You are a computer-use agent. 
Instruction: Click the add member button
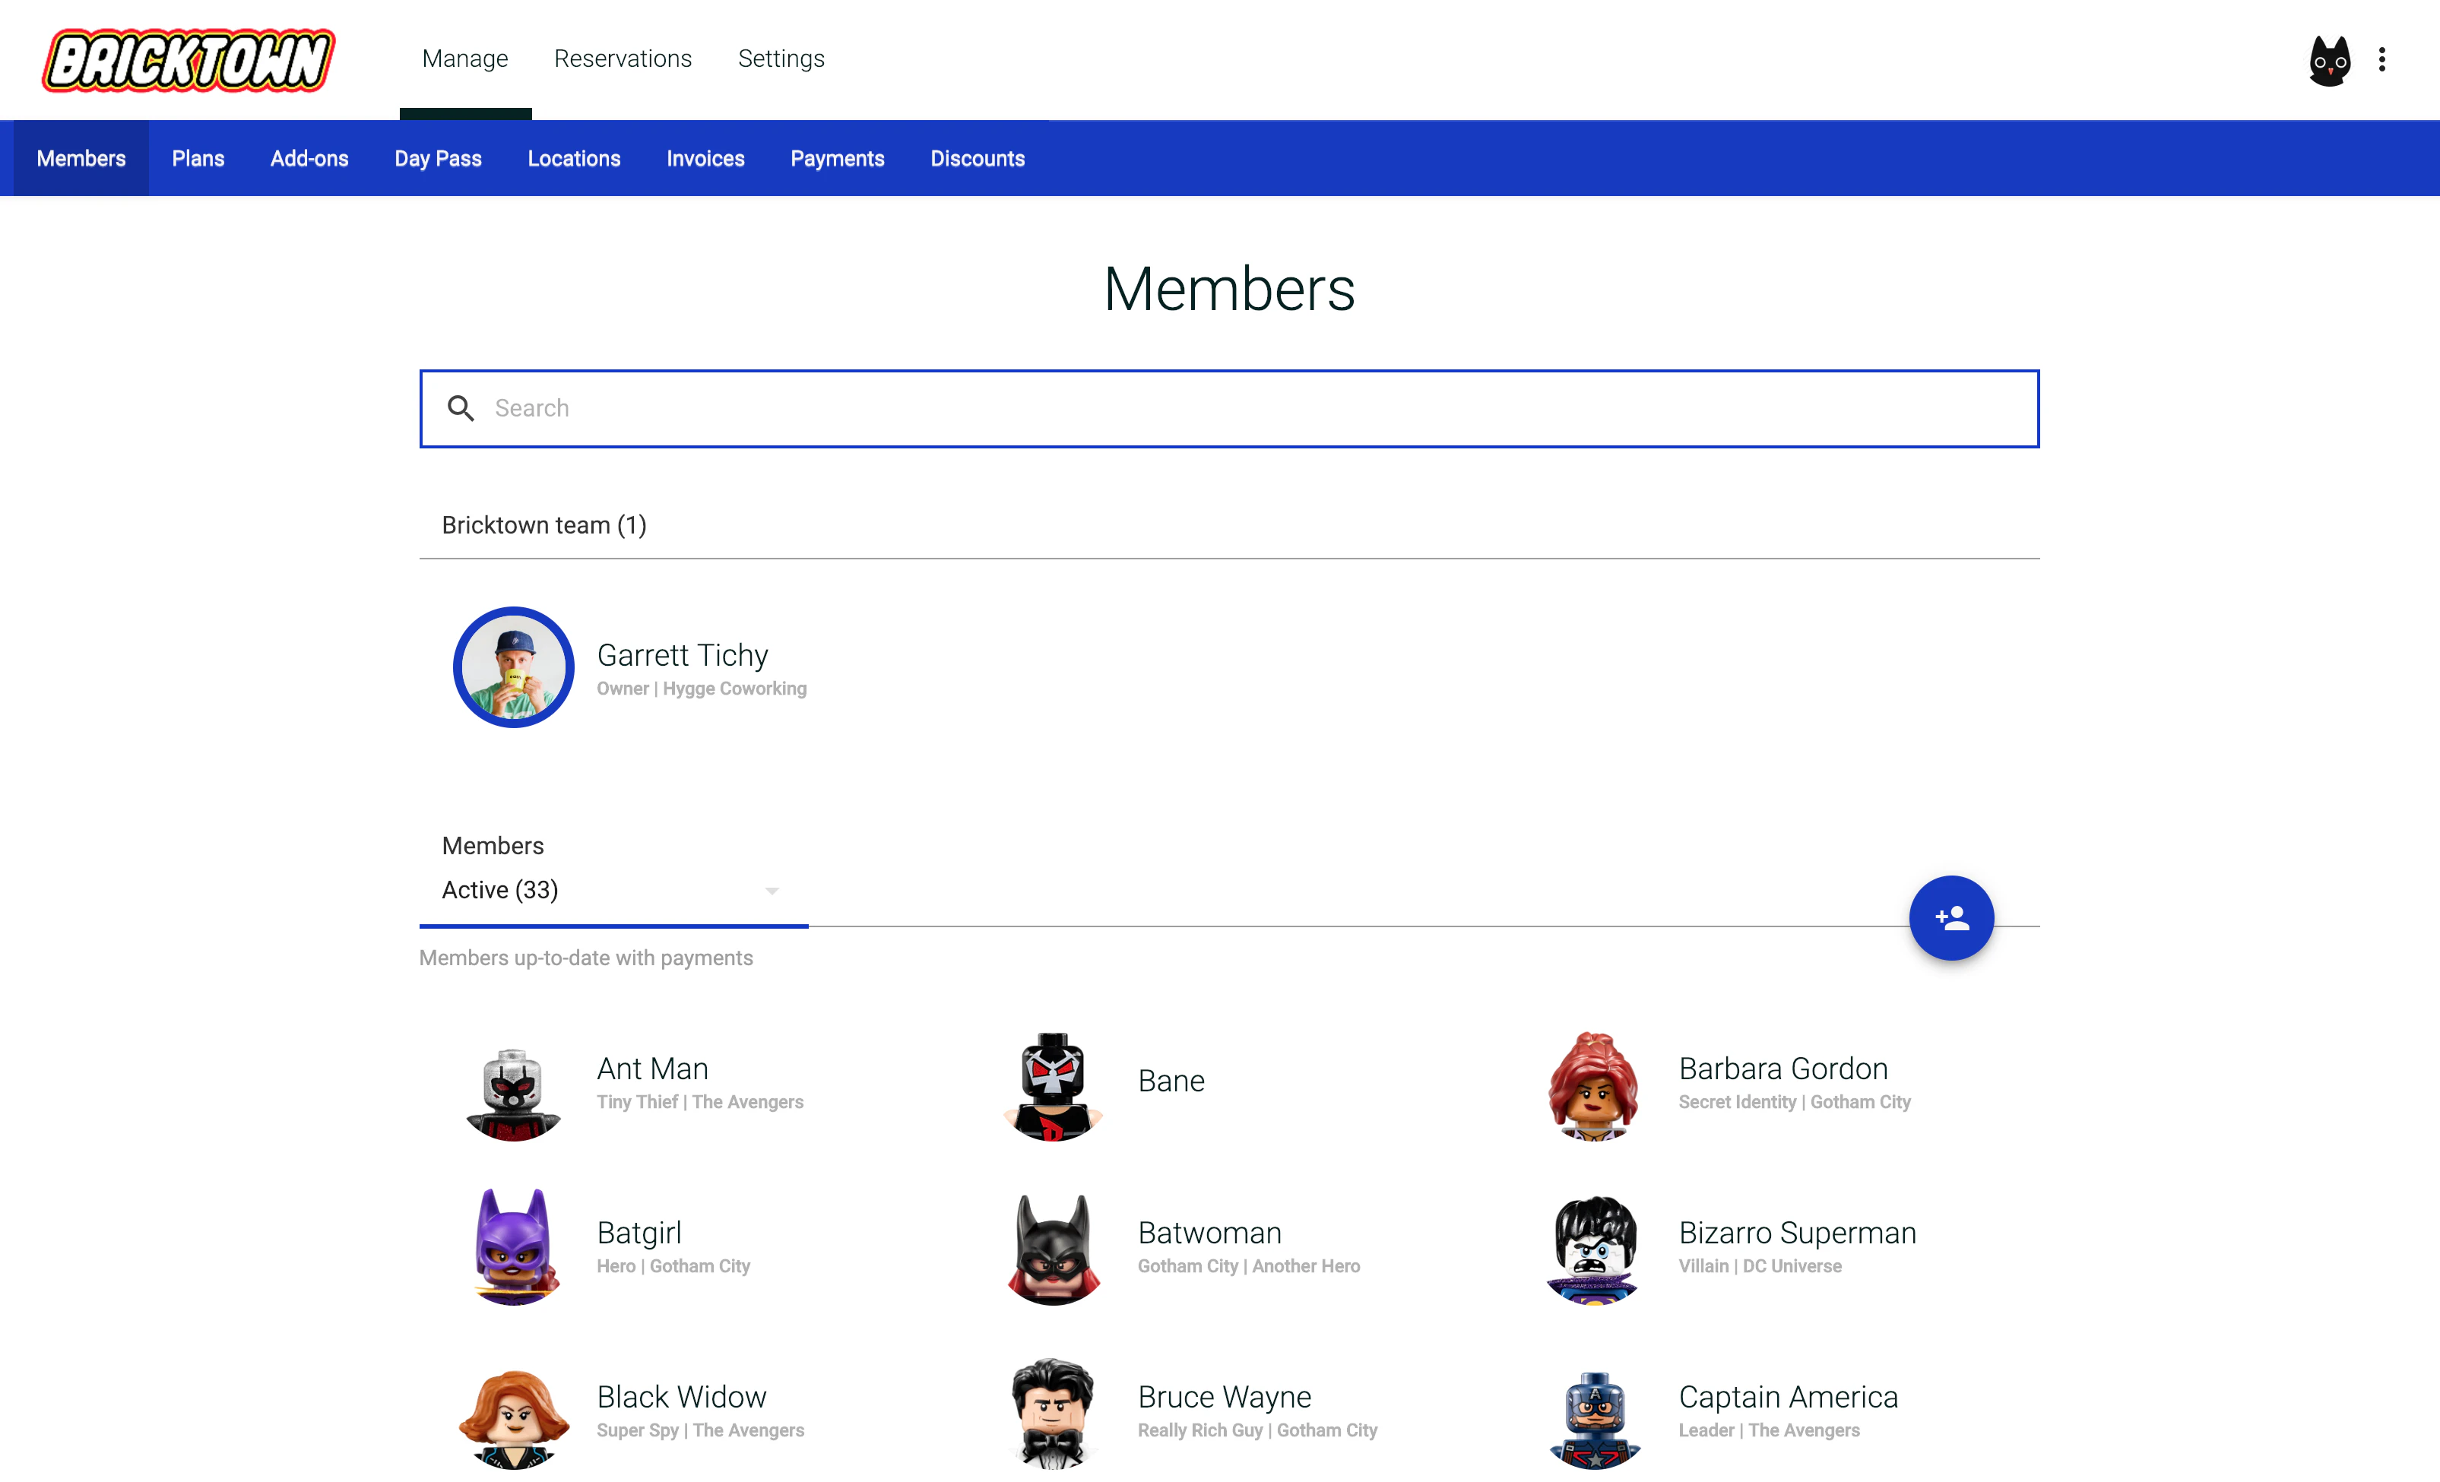coord(1950,918)
